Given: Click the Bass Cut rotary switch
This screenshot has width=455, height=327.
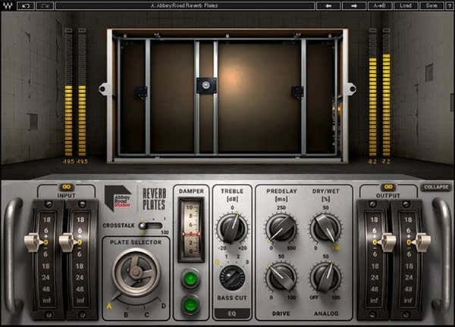Looking at the screenshot, I should click(x=232, y=278).
